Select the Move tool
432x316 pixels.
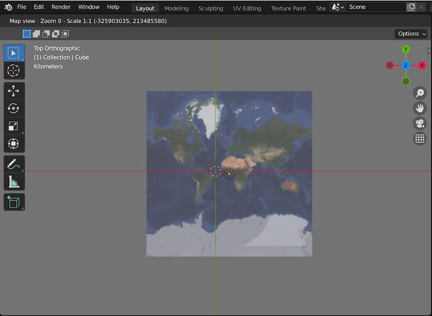[14, 91]
